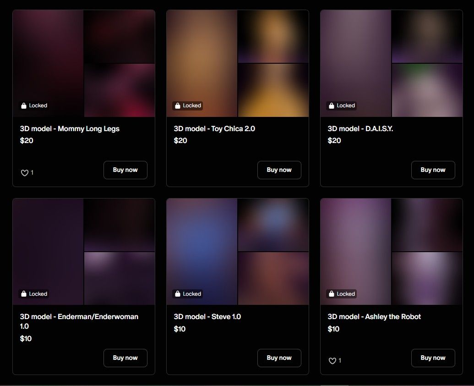474x386 pixels.
Task: Click the lock icon on Ashley the Robot preview
Action: 331,294
